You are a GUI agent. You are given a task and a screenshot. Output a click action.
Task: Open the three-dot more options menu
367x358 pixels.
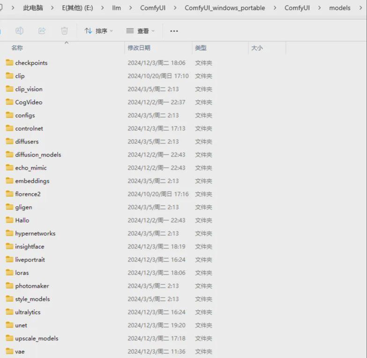point(174,31)
